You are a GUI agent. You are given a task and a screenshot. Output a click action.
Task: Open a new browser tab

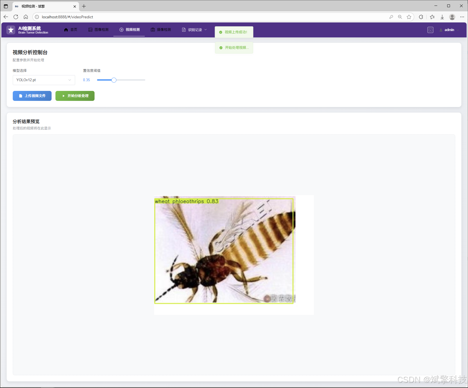[84, 6]
